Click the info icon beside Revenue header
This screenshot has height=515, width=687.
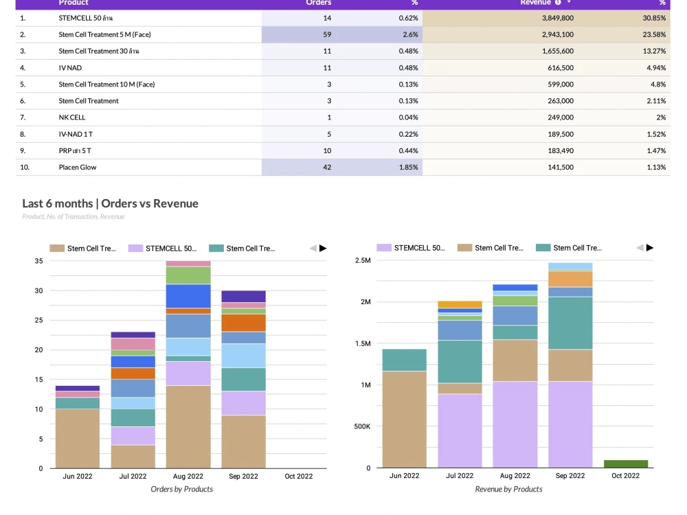(x=558, y=2)
